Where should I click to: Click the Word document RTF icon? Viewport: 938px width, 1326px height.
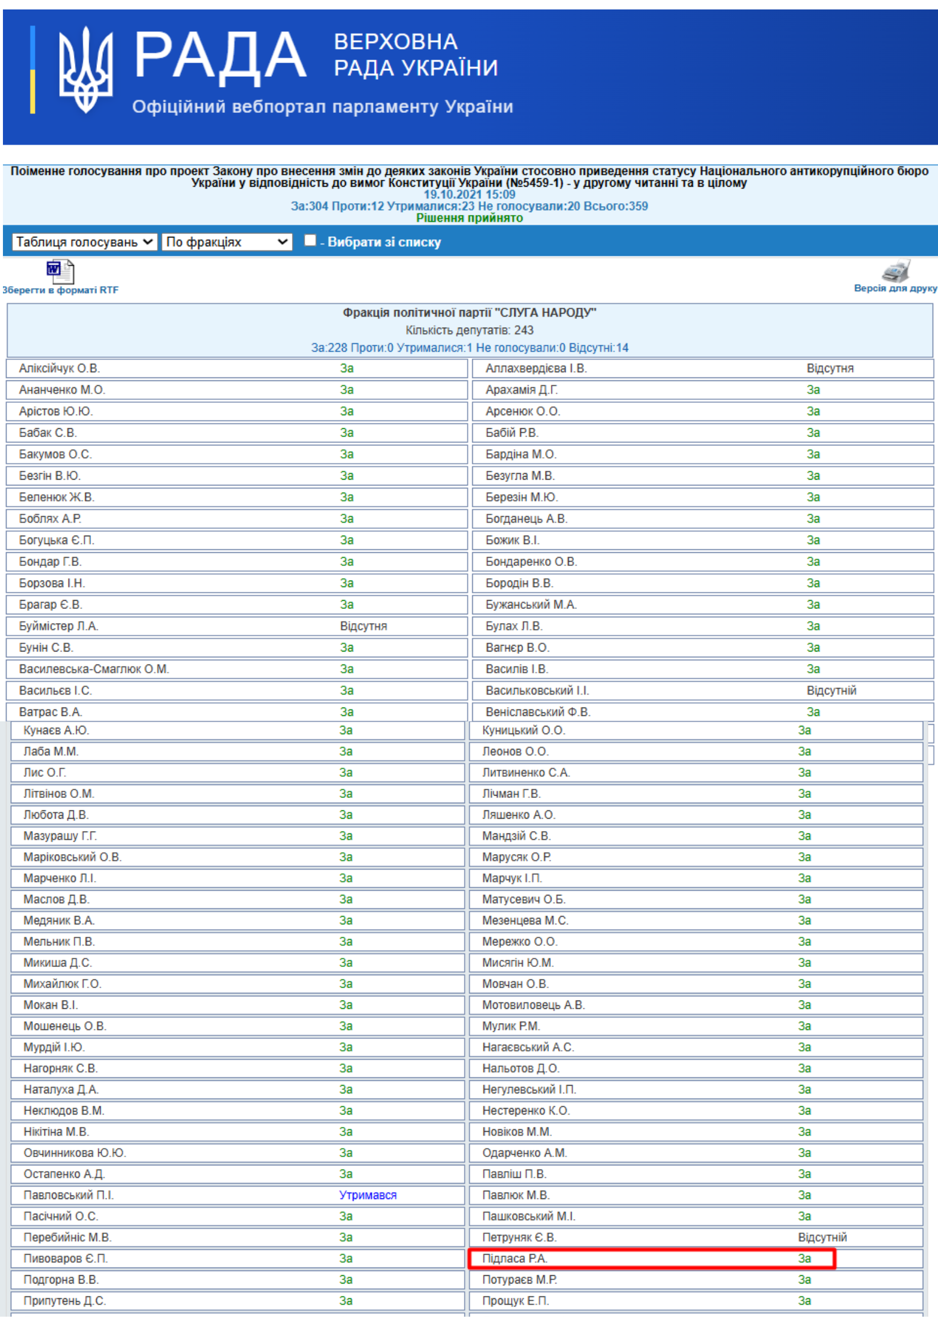coord(60,272)
